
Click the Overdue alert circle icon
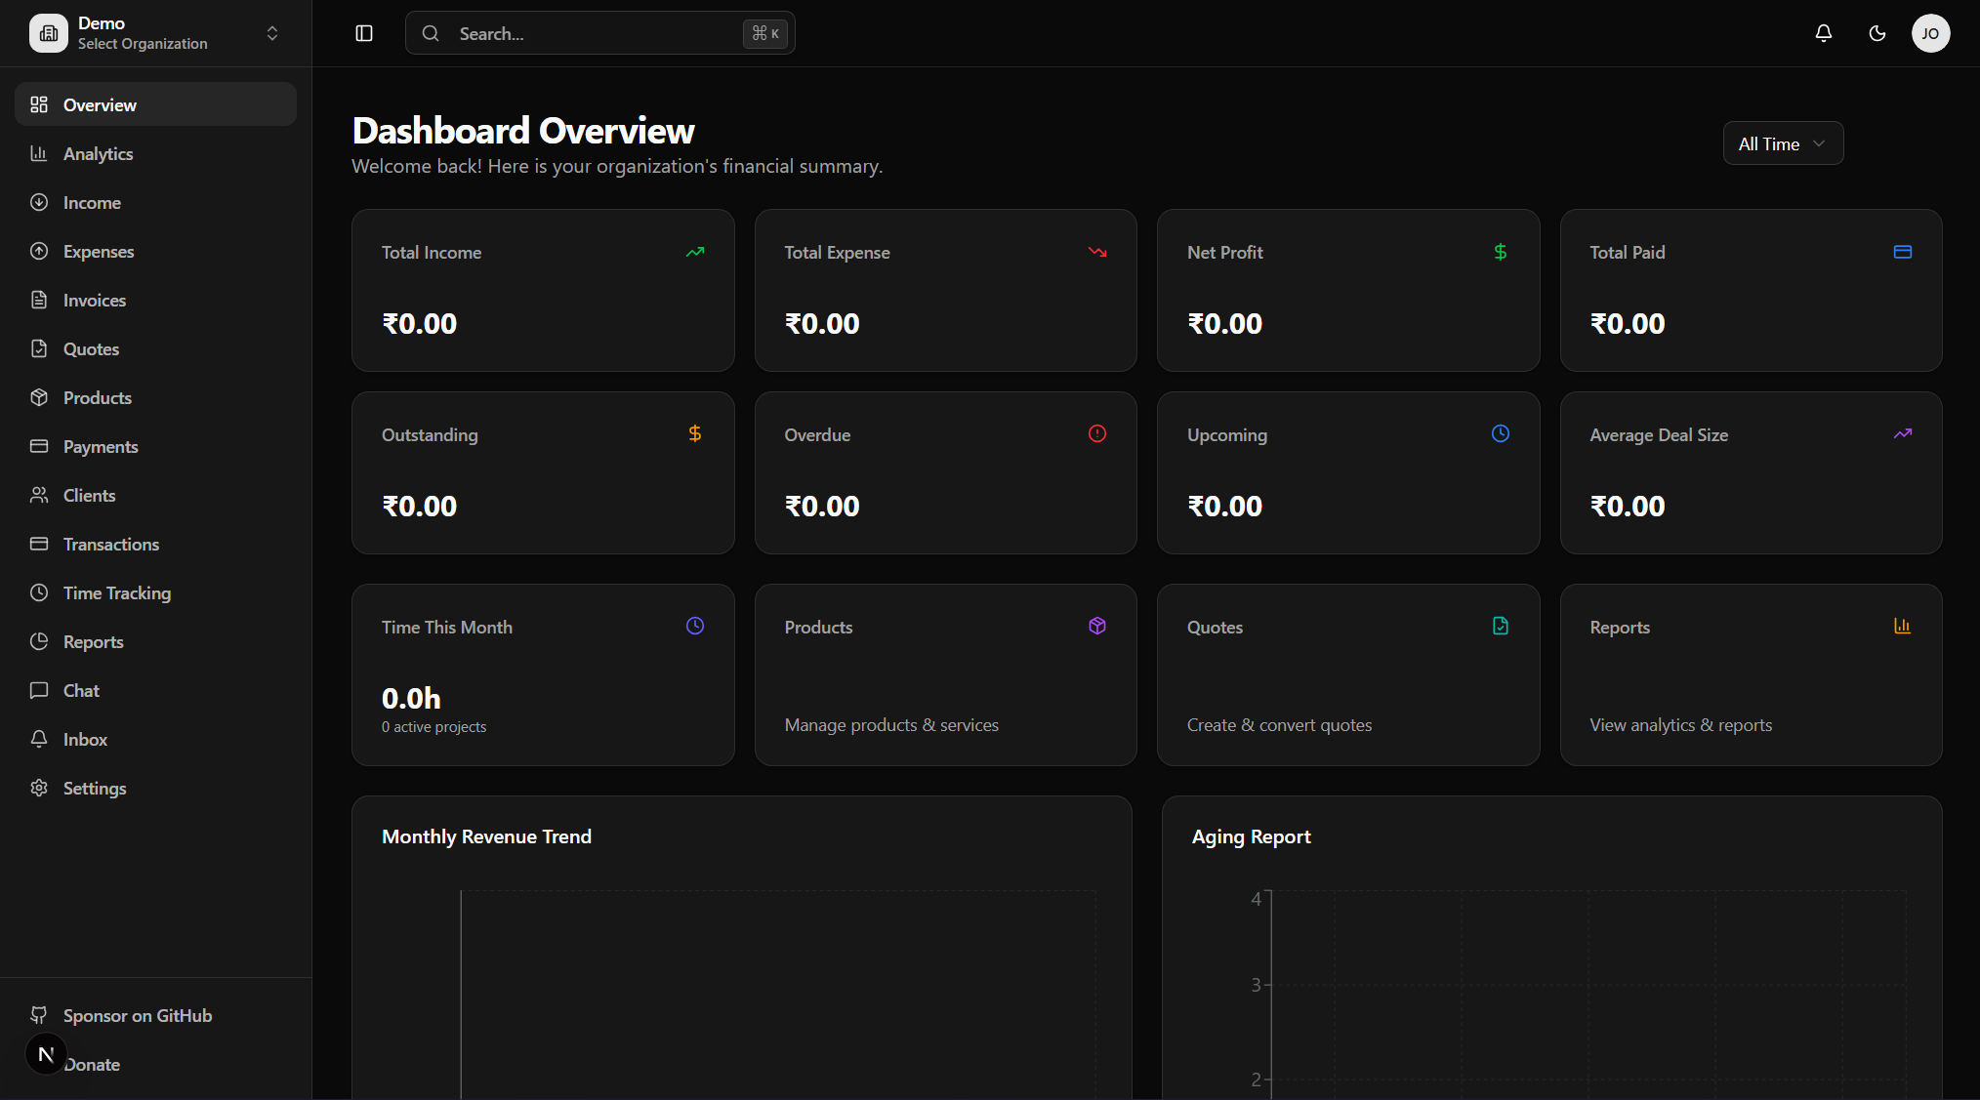1097,433
